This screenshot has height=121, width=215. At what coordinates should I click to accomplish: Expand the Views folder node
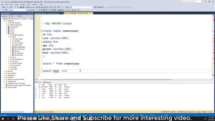click(9, 57)
